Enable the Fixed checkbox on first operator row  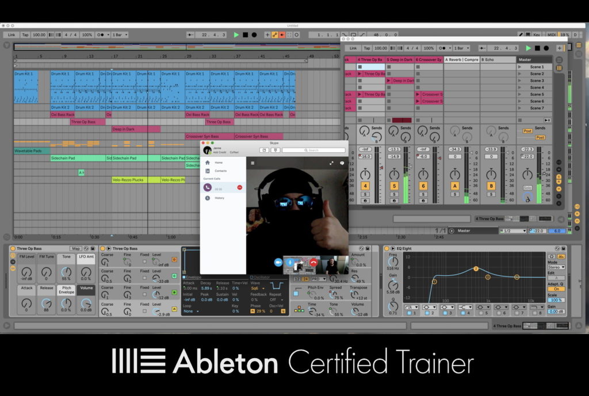(144, 262)
